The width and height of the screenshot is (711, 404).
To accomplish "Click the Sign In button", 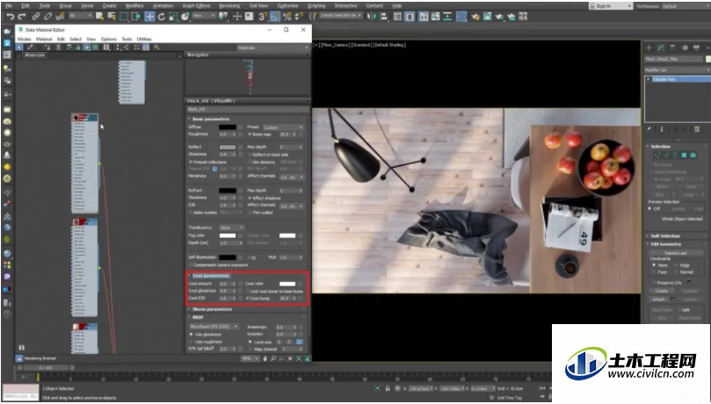I will [610, 6].
